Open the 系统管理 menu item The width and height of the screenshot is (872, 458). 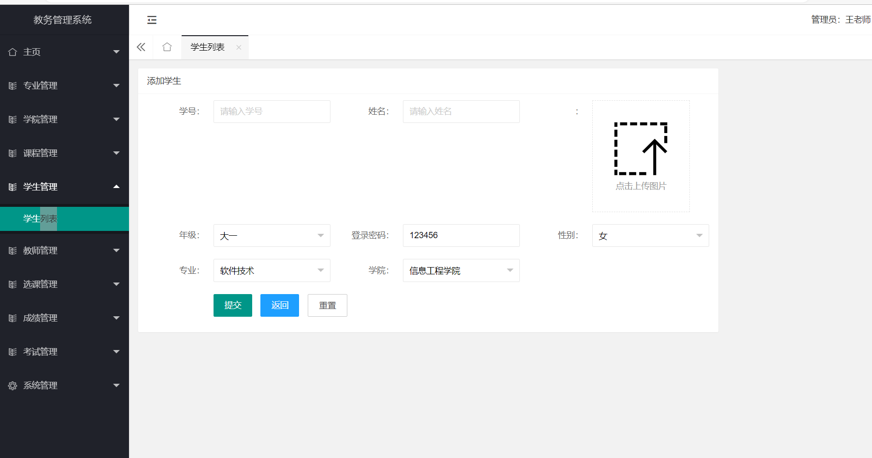(x=64, y=385)
